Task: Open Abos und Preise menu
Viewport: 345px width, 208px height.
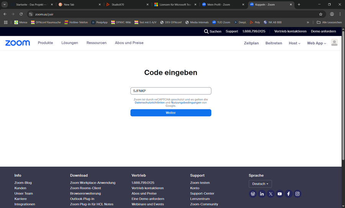Action: (x=129, y=43)
